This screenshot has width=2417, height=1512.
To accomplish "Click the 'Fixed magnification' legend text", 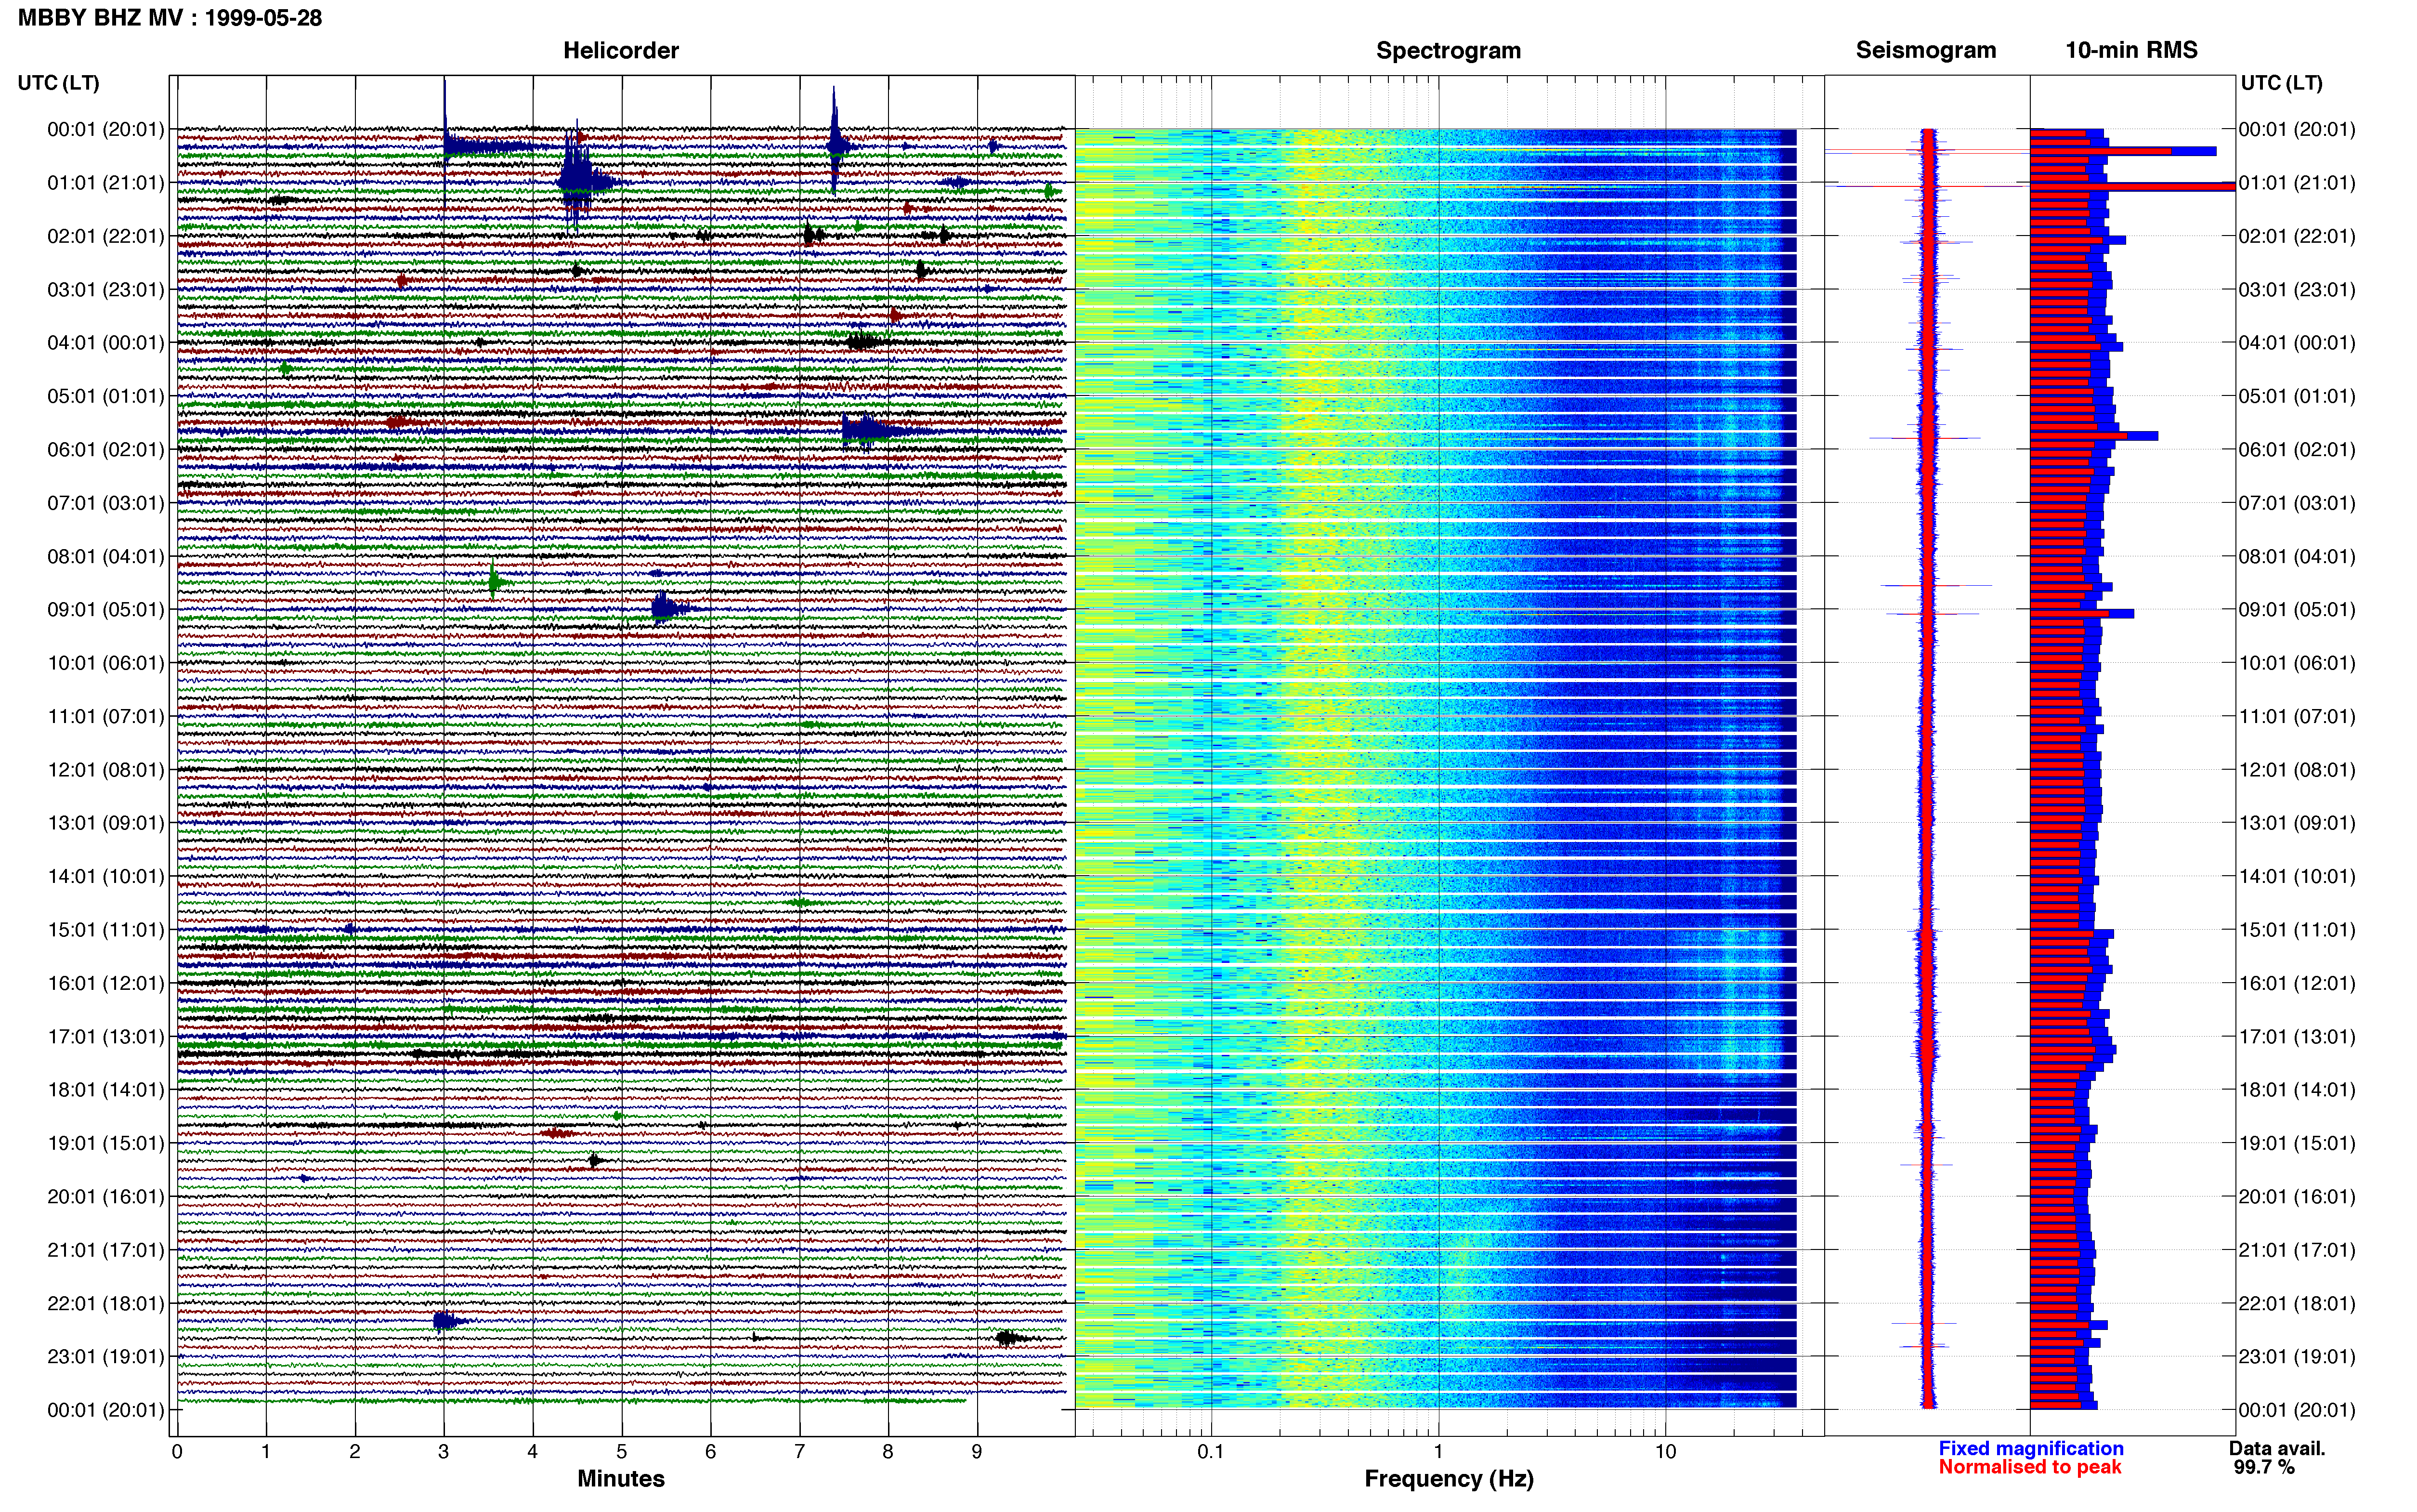I will [2031, 1449].
